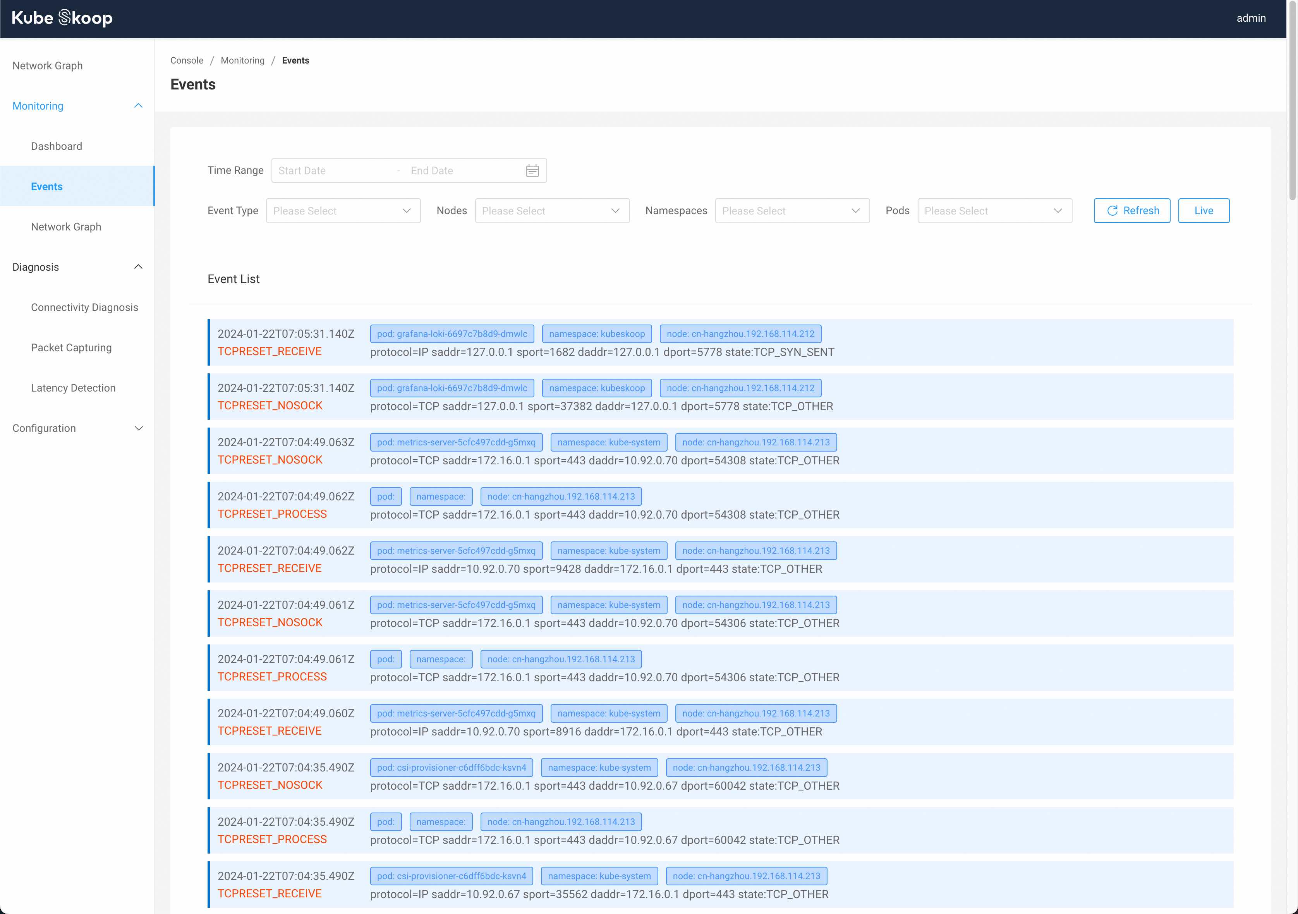Image resolution: width=1298 pixels, height=914 pixels.
Task: Click the Refresh button
Action: coord(1131,211)
